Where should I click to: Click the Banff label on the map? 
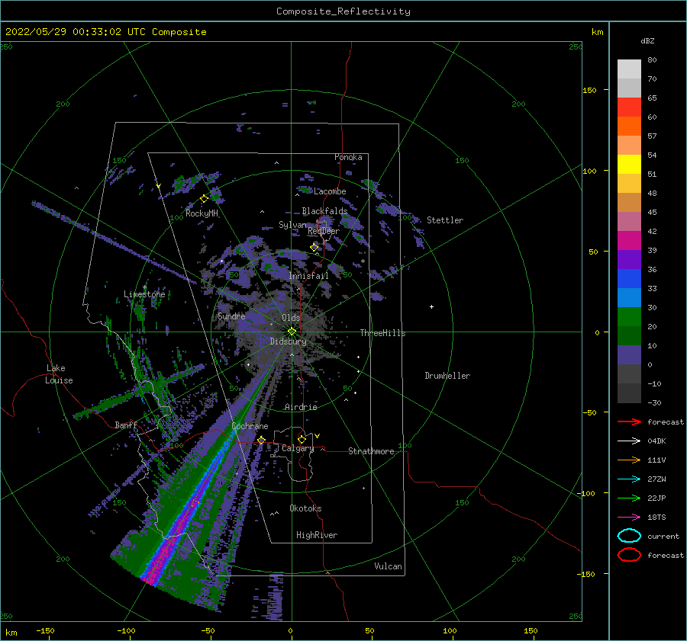click(126, 425)
